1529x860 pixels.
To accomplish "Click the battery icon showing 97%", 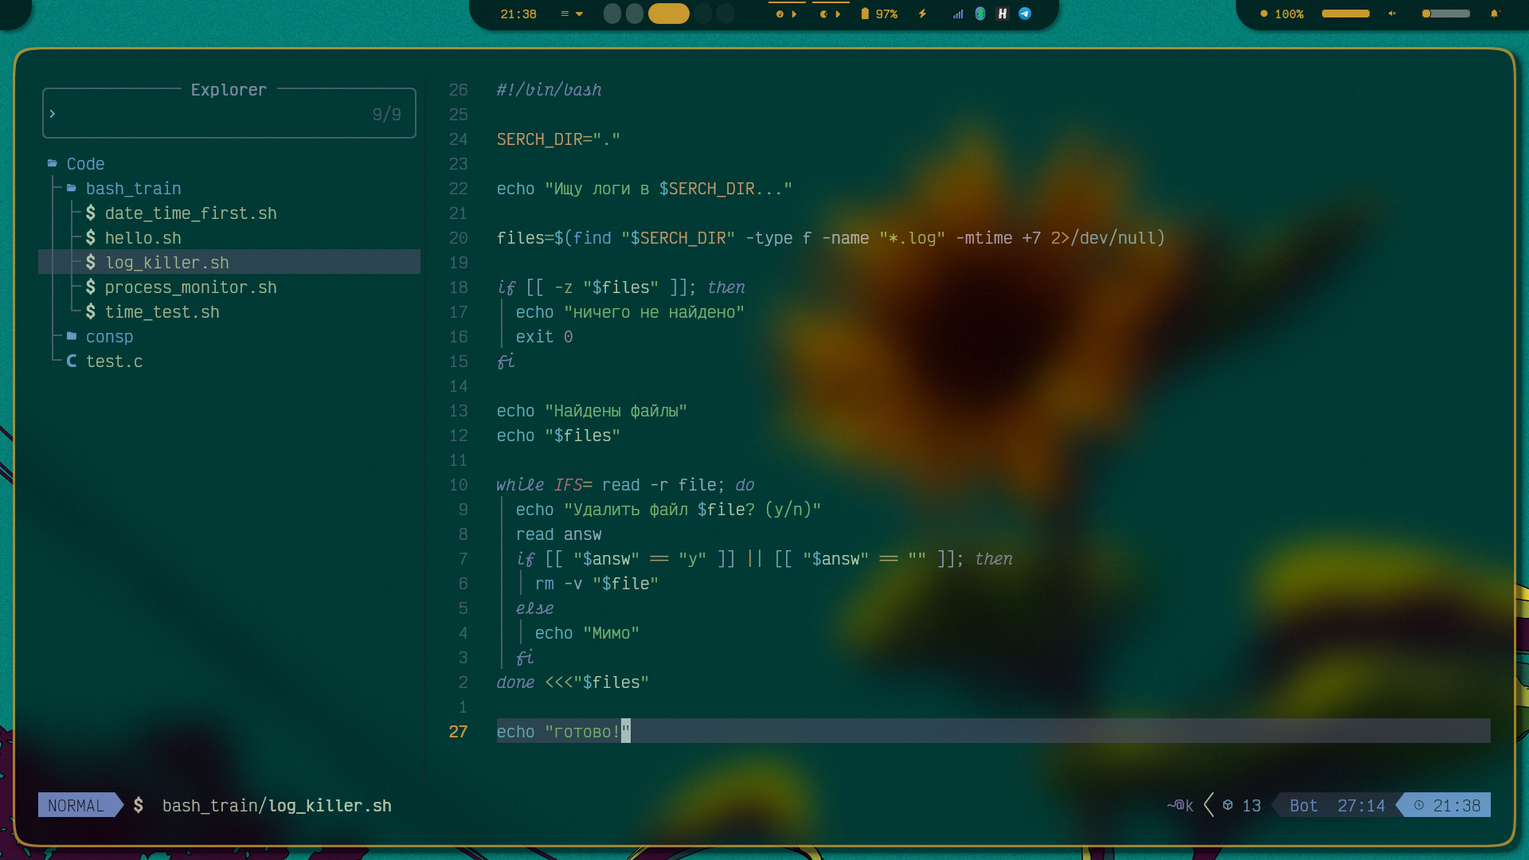I will [865, 14].
